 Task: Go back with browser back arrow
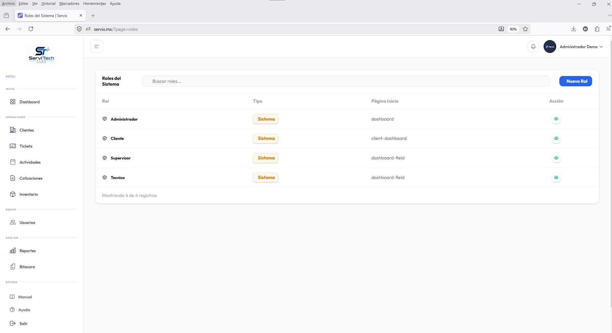(8, 29)
